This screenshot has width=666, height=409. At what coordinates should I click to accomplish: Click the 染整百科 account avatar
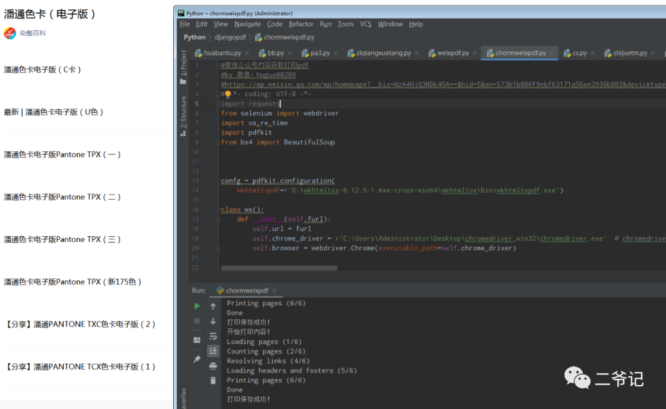pyautogui.click(x=10, y=33)
